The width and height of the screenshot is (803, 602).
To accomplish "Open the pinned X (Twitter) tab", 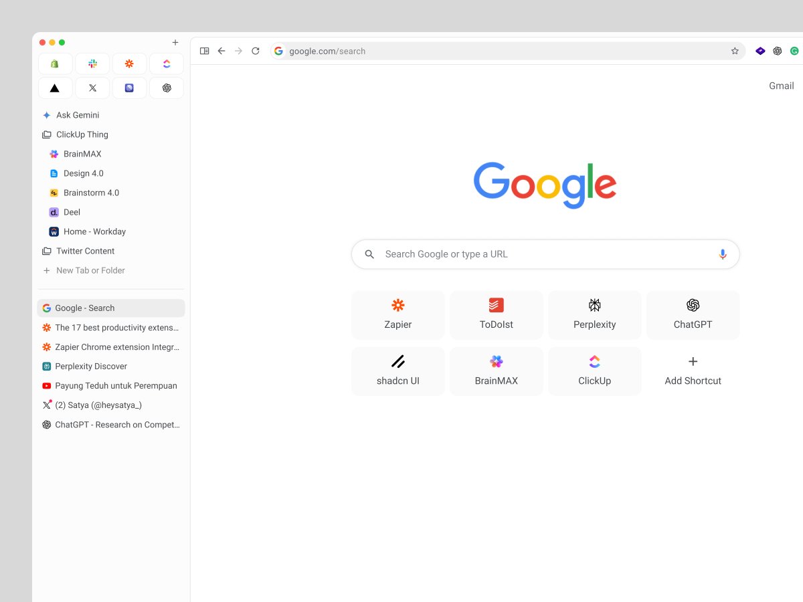I will pos(92,88).
